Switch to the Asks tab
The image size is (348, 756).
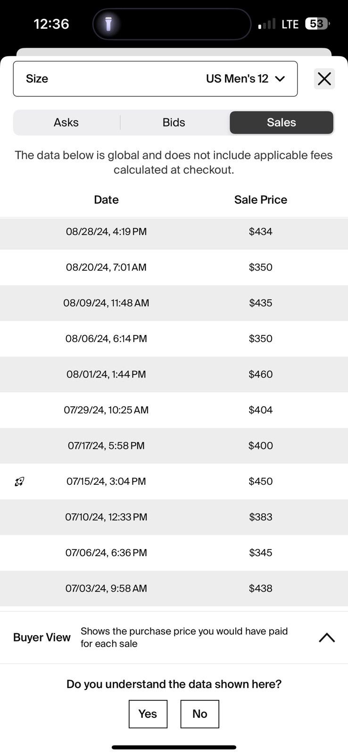coord(66,122)
